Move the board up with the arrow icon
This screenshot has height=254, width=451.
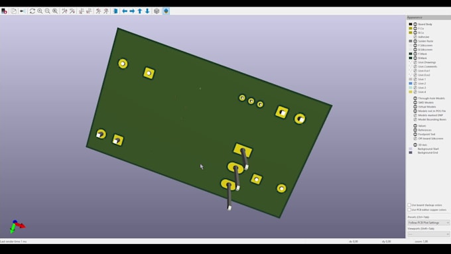[140, 11]
